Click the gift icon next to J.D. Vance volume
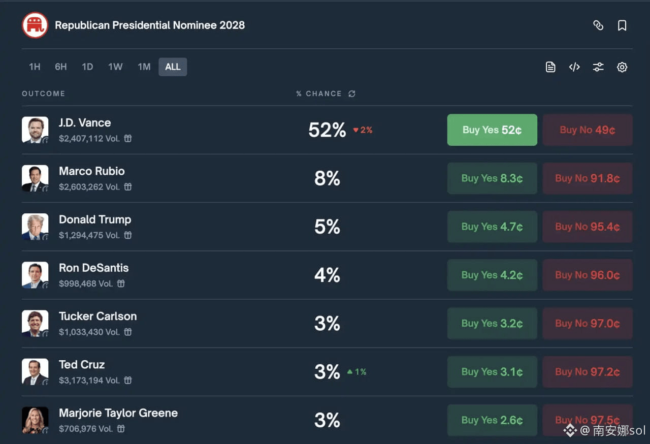The height and width of the screenshot is (444, 650). click(128, 138)
